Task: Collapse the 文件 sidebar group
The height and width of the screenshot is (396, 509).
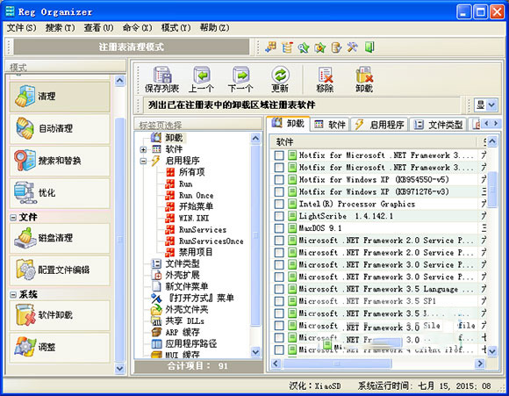Action: coord(13,218)
